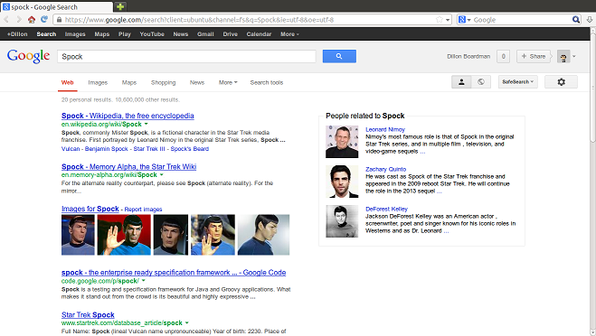Open Images for Spock link
596x336 pixels.
tap(90, 209)
